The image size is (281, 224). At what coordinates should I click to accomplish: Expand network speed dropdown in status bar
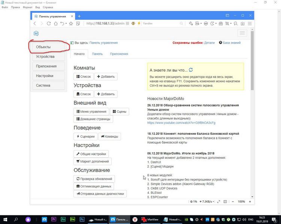213,202
